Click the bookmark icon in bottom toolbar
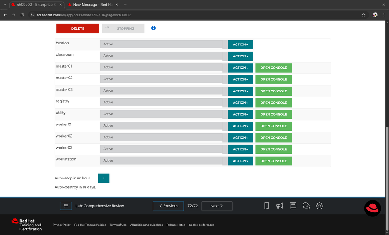Screen dimensions: 389x235 pyautogui.click(x=266, y=206)
